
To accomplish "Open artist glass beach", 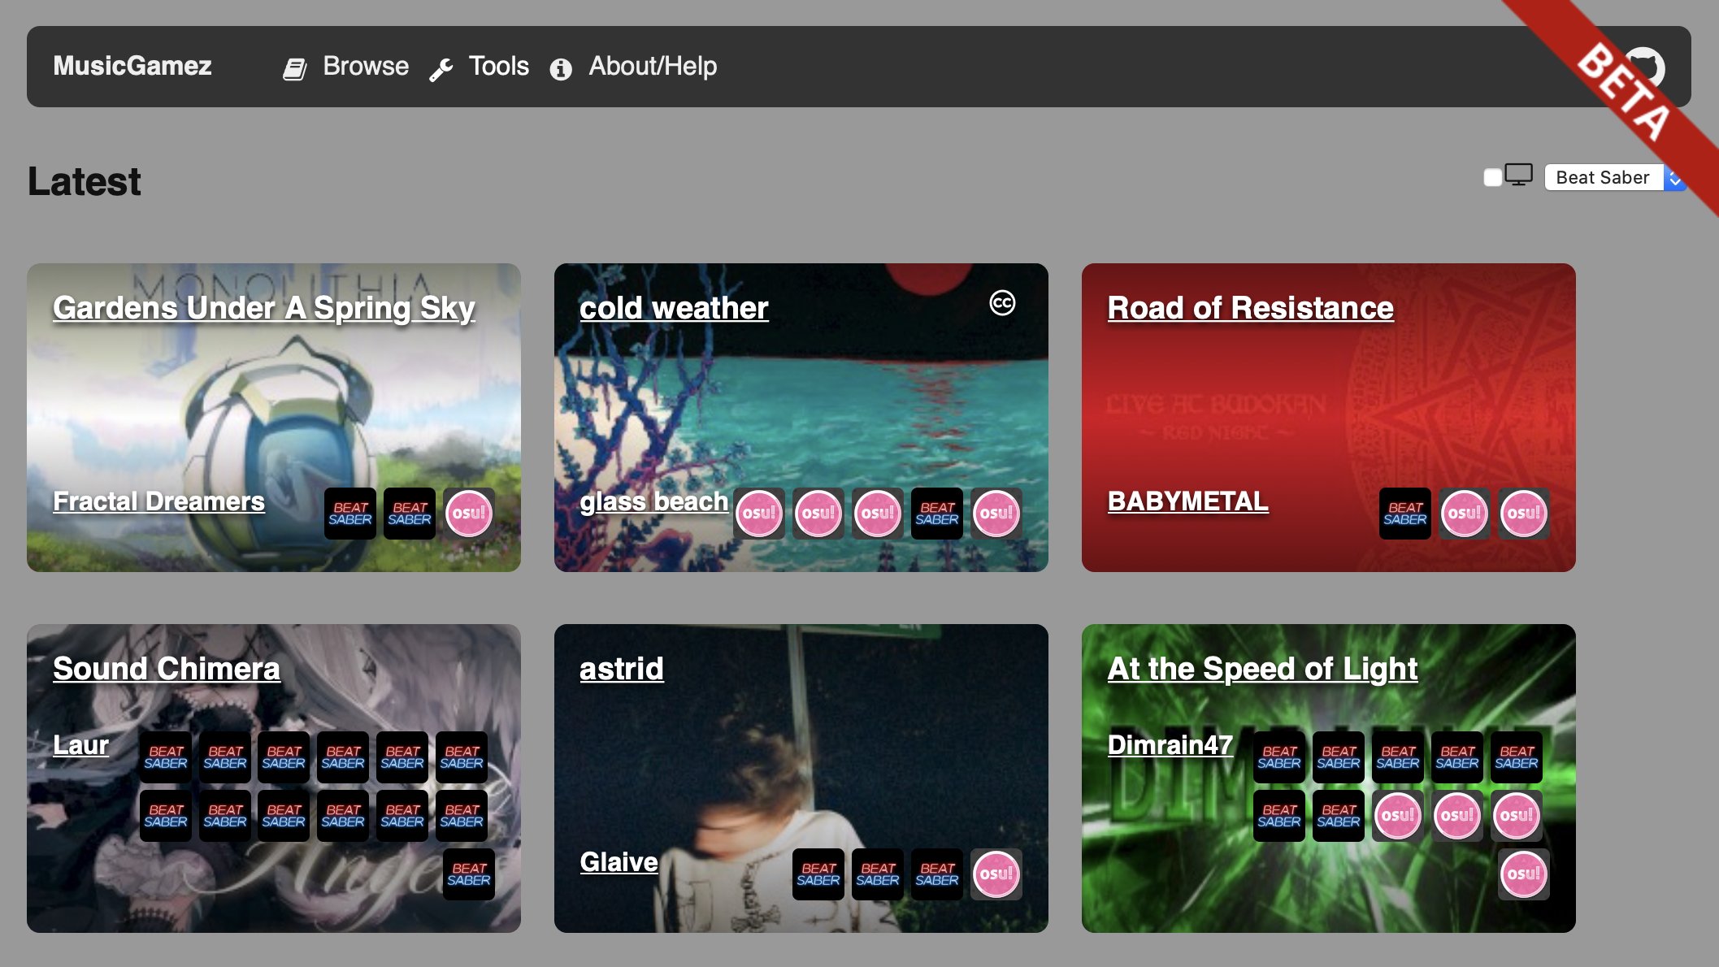I will click(653, 501).
